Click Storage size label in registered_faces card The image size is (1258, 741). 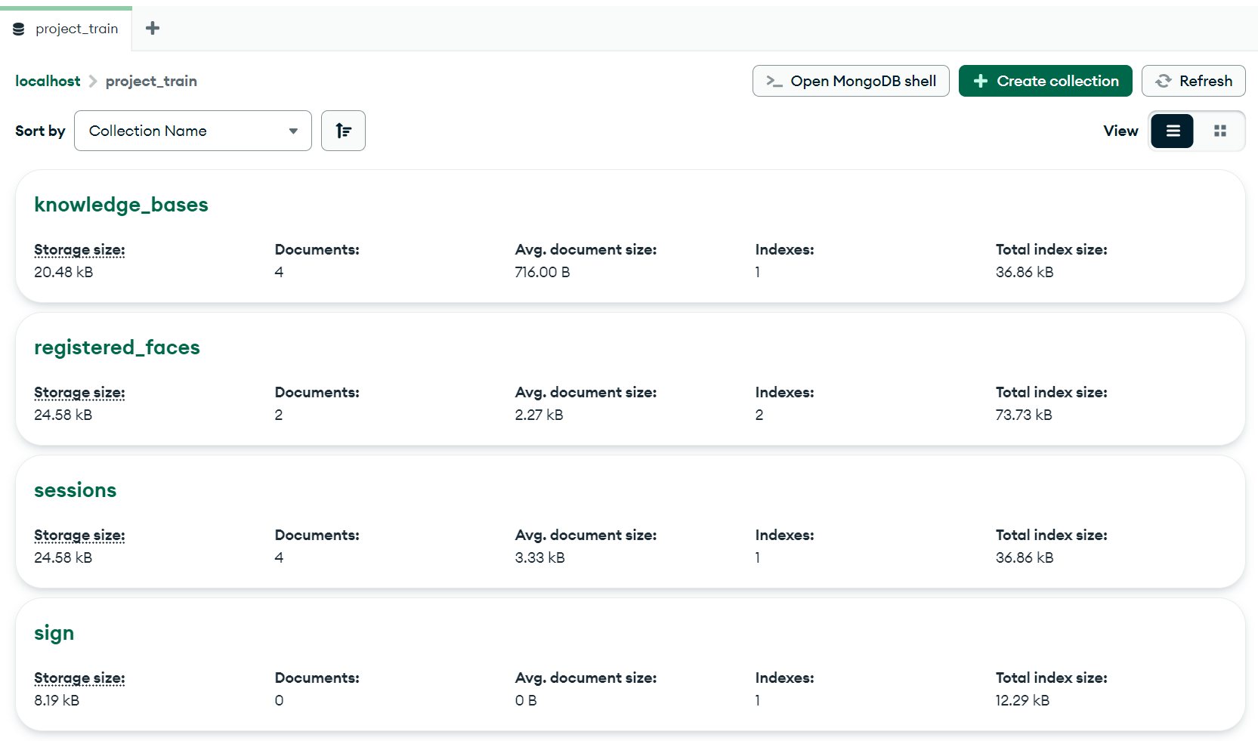tap(79, 392)
